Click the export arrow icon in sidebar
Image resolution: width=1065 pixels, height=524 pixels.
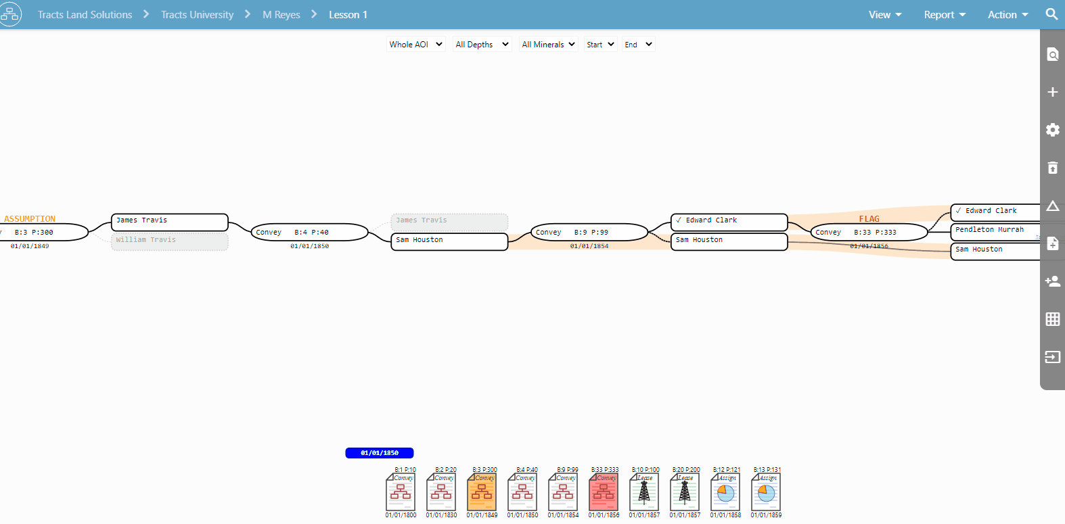point(1052,357)
